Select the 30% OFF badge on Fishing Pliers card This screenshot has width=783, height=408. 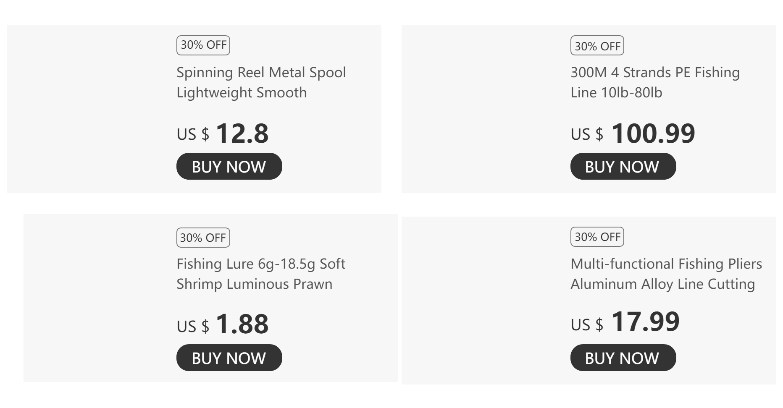(597, 237)
